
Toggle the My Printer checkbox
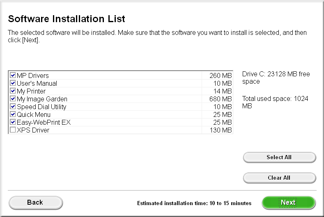pyautogui.click(x=13, y=91)
